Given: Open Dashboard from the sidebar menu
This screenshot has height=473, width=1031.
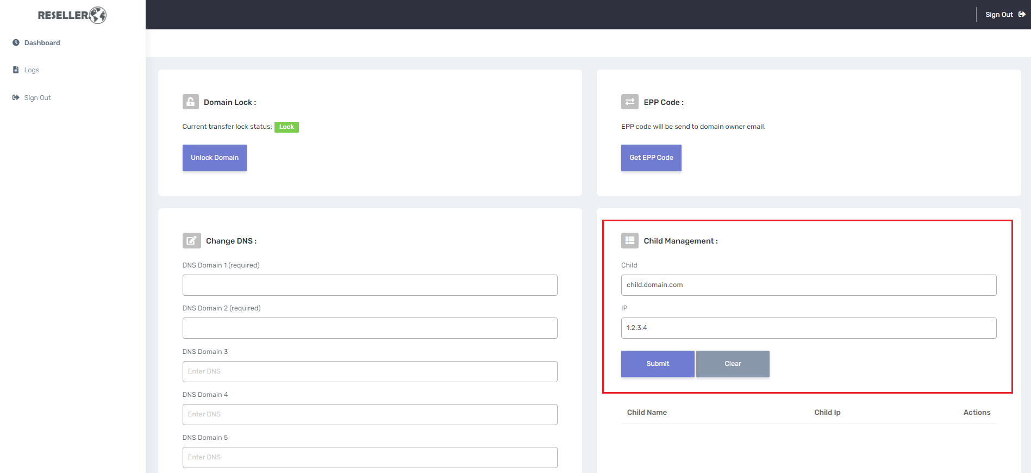Looking at the screenshot, I should click(x=42, y=43).
